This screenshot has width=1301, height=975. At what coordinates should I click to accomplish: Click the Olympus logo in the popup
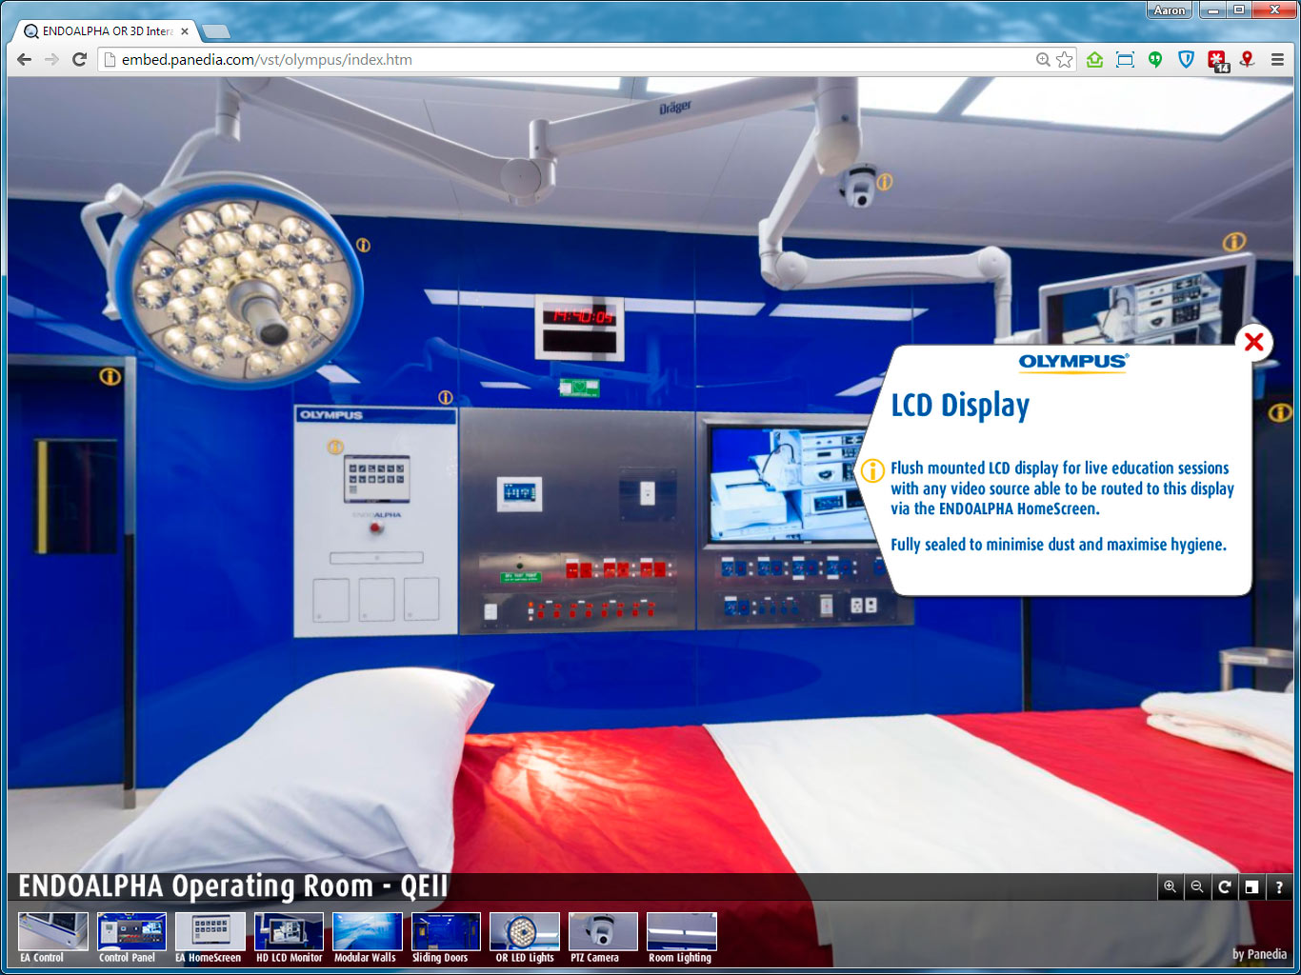coord(1073,362)
